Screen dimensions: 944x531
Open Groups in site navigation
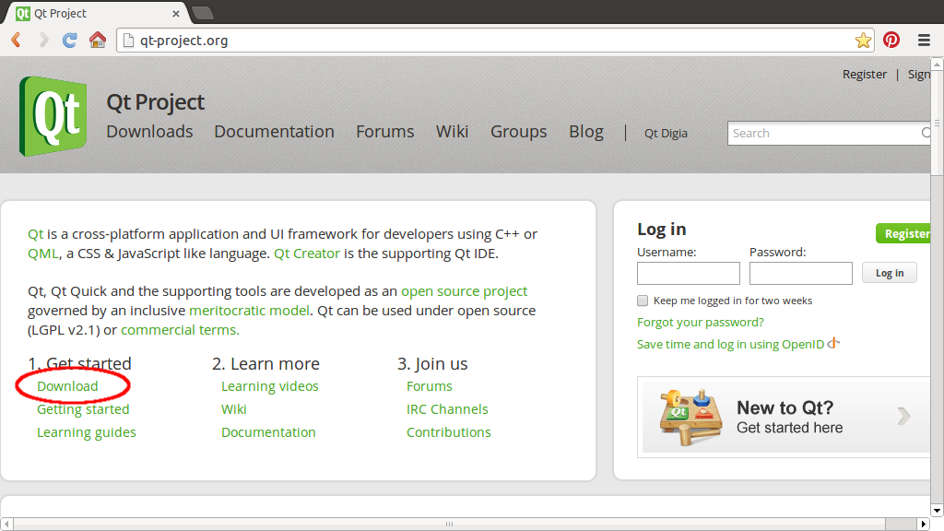[518, 131]
